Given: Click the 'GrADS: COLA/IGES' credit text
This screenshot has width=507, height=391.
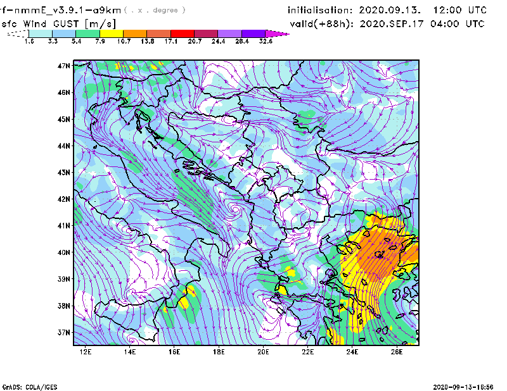Looking at the screenshot, I should (x=29, y=387).
